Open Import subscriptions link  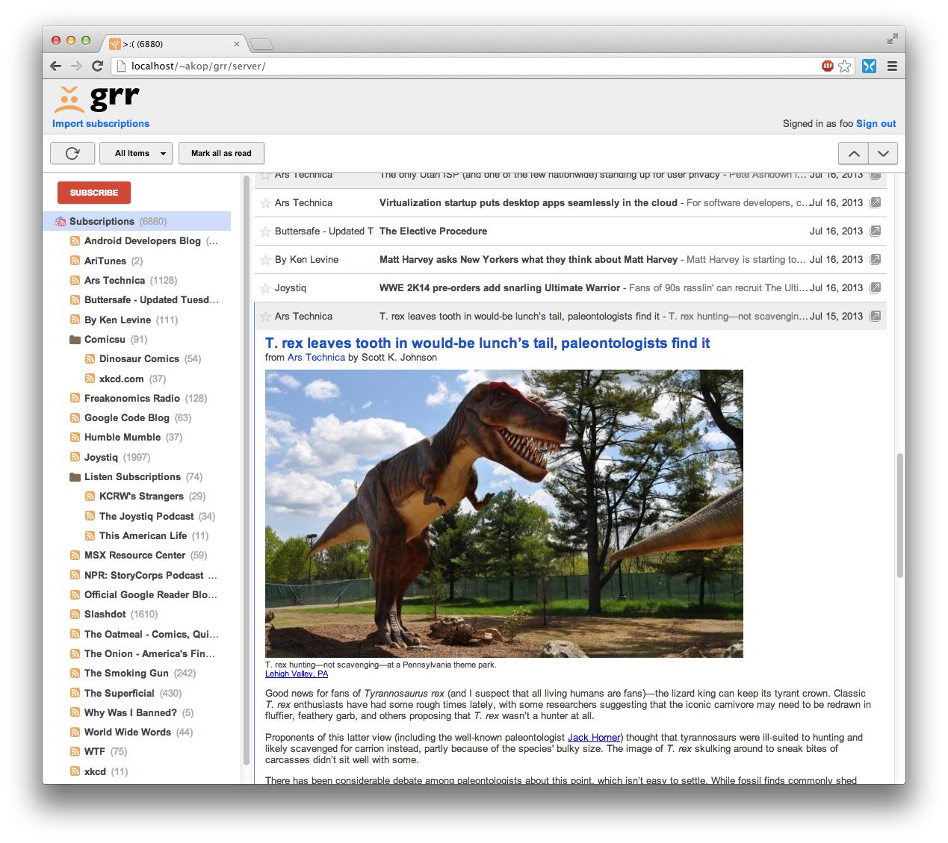click(101, 124)
